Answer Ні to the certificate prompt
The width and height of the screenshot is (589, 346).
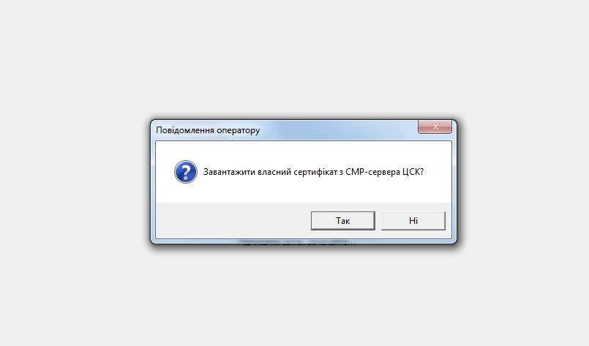pyautogui.click(x=413, y=220)
